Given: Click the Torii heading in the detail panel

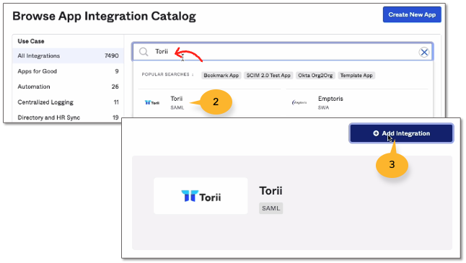Looking at the screenshot, I should pos(271,190).
